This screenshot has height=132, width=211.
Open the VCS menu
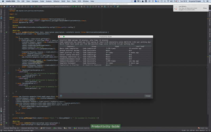pyautogui.click(x=79, y=1)
